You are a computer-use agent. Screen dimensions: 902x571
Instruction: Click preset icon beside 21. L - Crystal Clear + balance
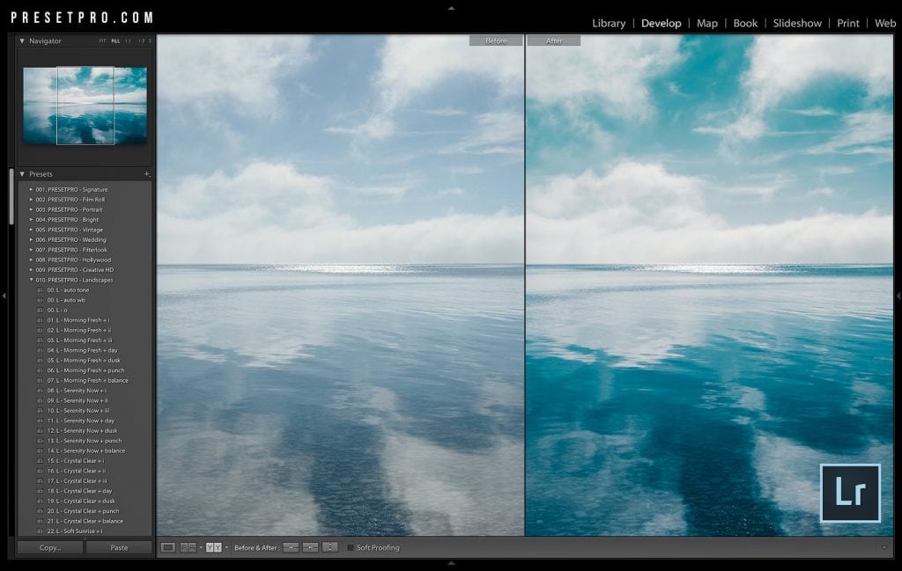[x=40, y=521]
